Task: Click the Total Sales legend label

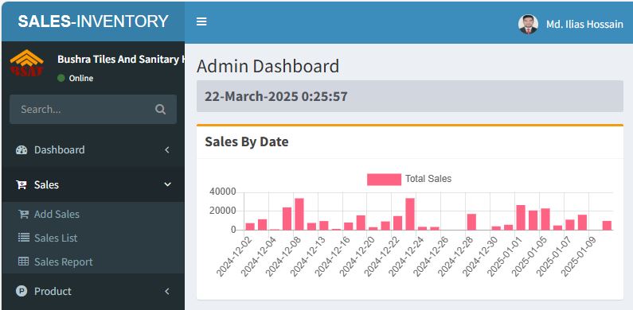Action: pyautogui.click(x=428, y=179)
